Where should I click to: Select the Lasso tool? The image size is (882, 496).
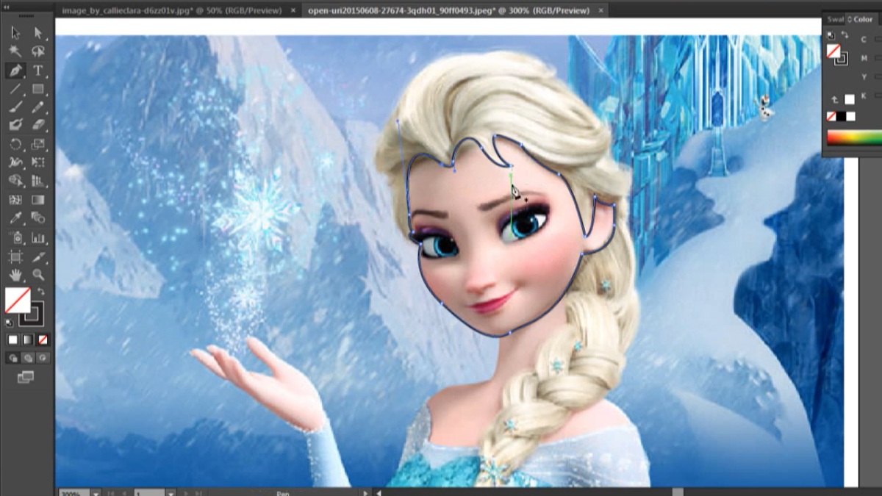tap(38, 51)
